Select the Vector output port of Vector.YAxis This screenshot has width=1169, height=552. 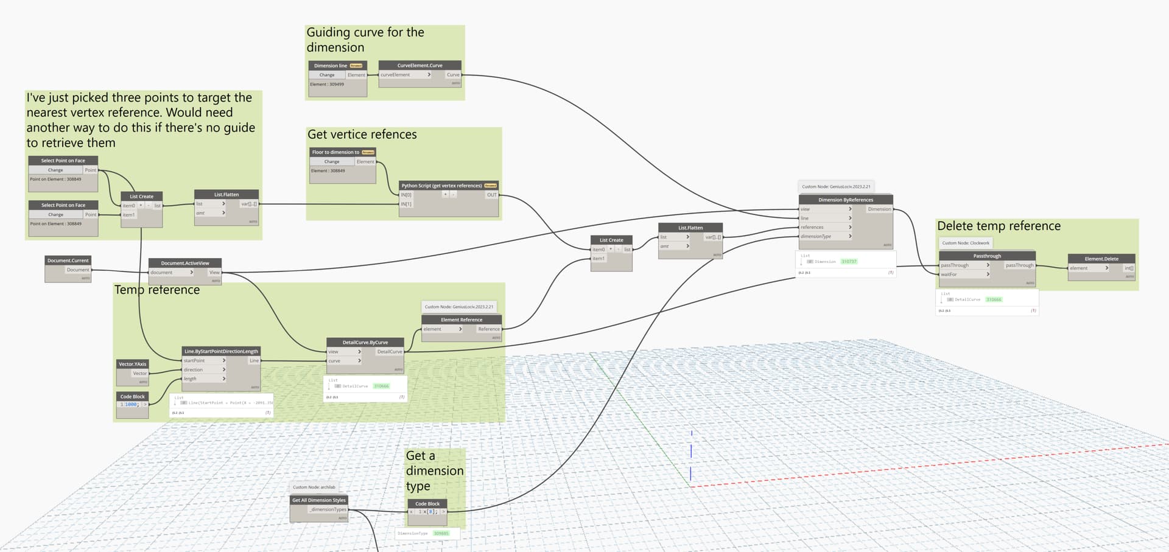(x=140, y=374)
